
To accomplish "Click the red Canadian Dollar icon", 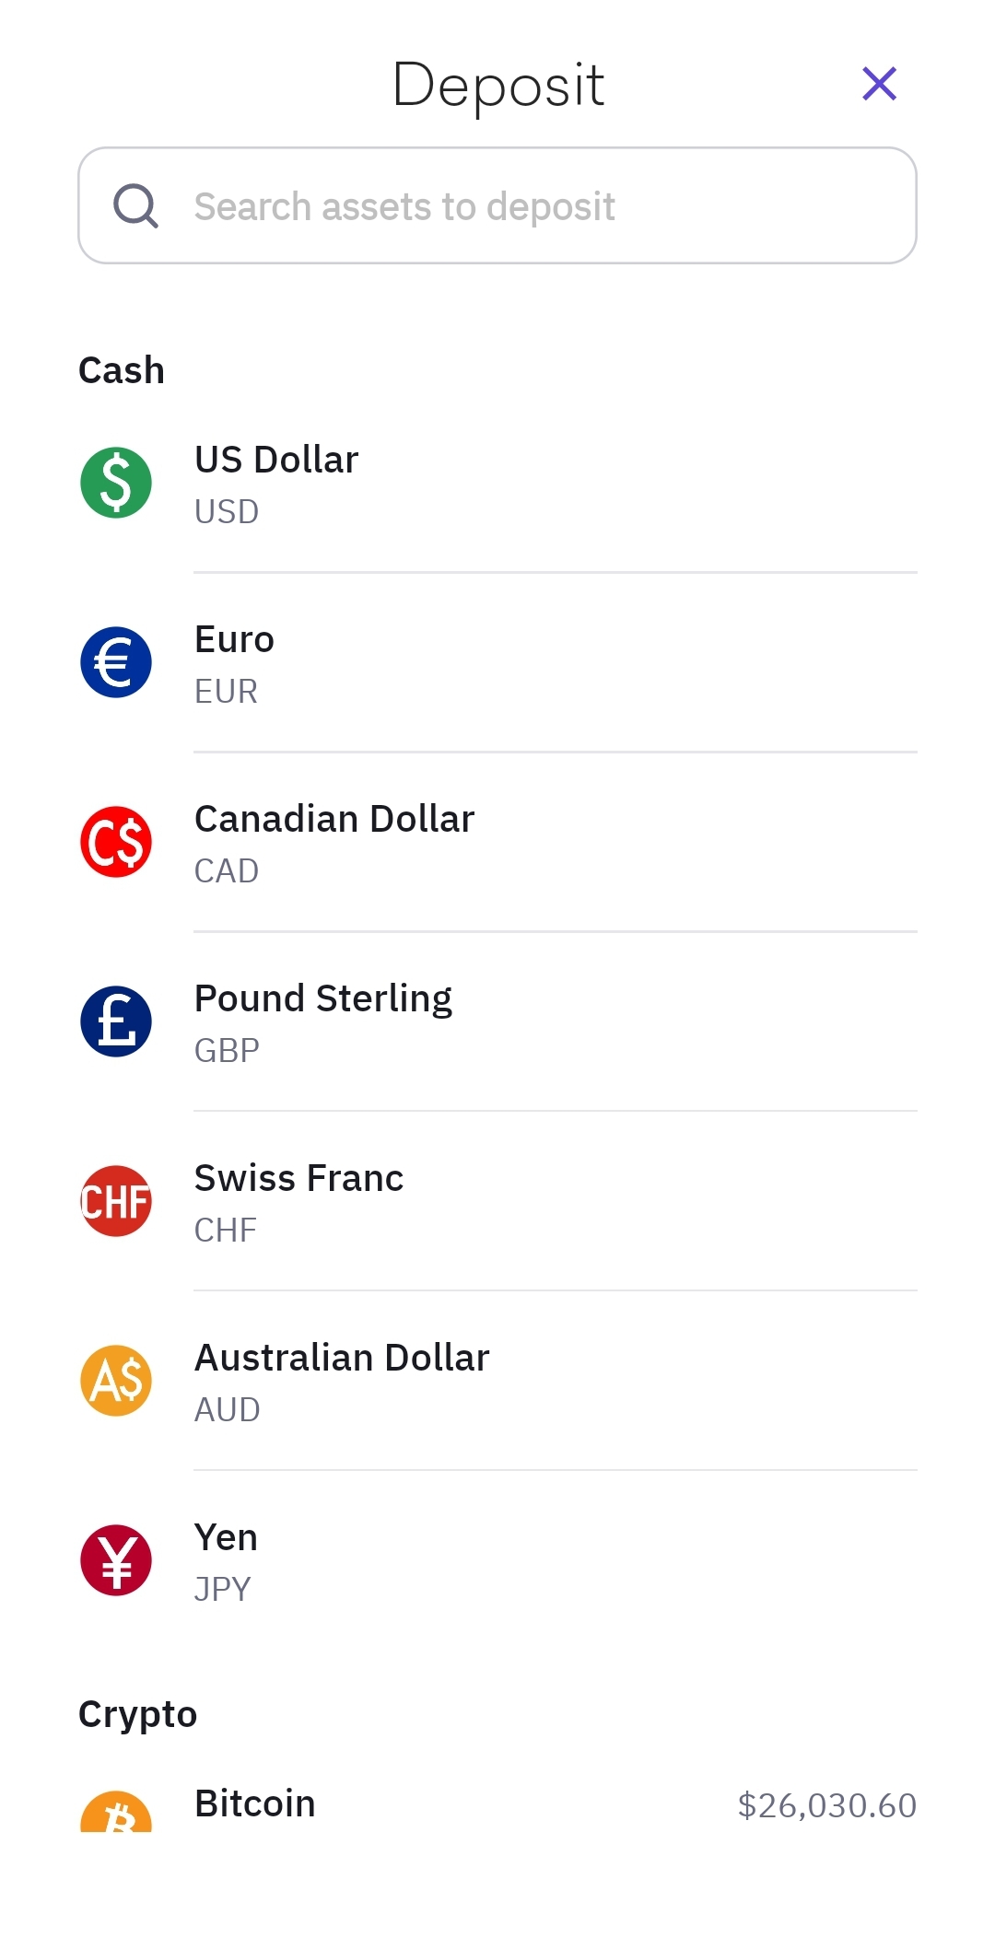I will pyautogui.click(x=116, y=842).
